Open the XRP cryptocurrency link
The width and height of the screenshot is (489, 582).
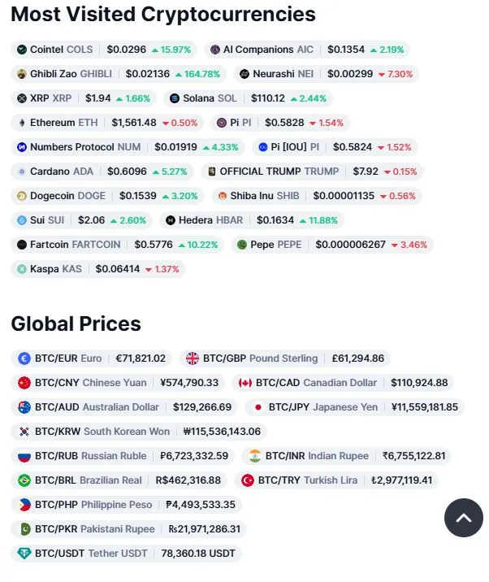click(x=84, y=98)
